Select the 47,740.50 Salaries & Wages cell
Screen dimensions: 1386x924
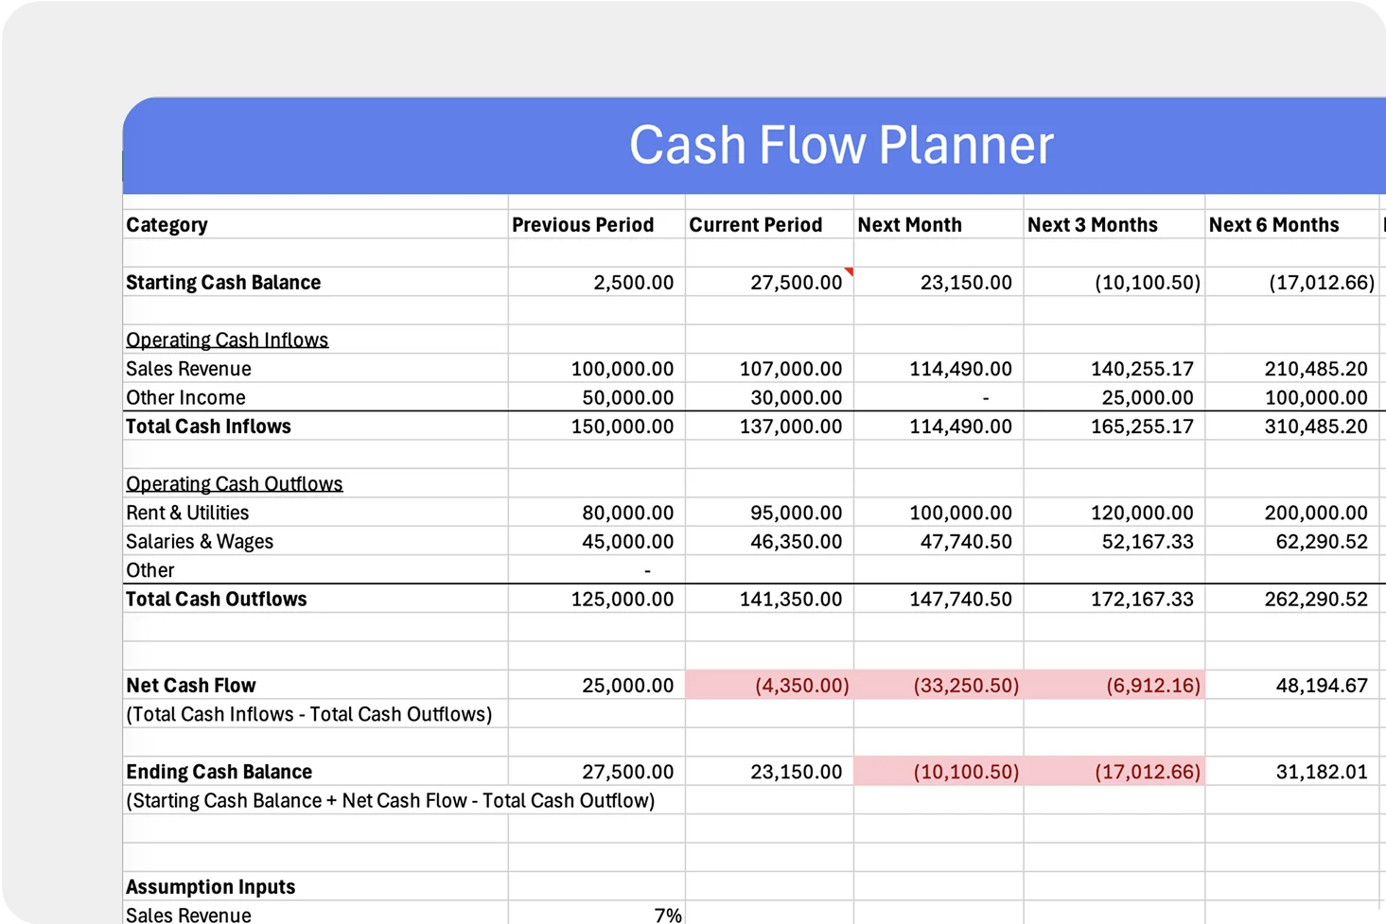click(939, 541)
